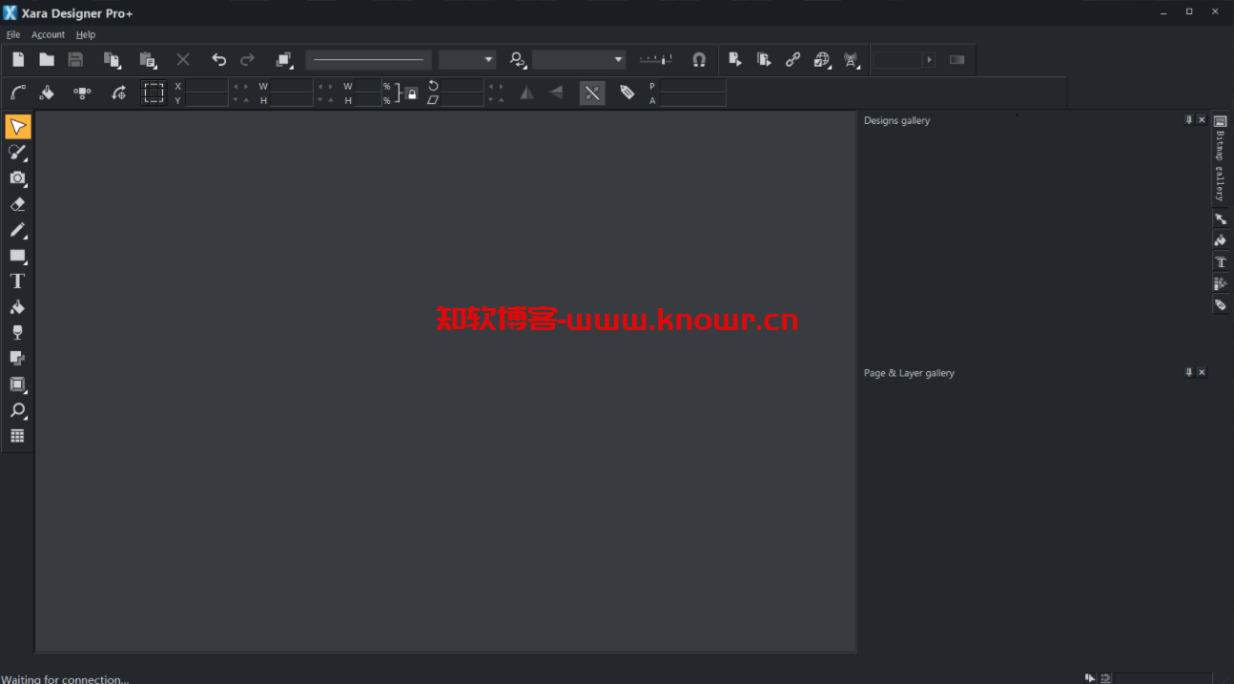Viewport: 1234px width, 684px height.
Task: Select the Text tool
Action: point(17,281)
